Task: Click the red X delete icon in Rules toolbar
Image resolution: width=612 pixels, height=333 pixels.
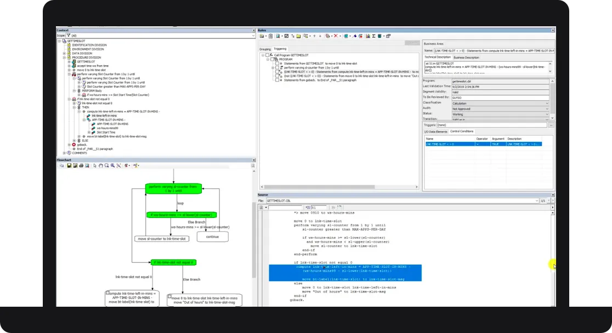Action: tap(336, 36)
